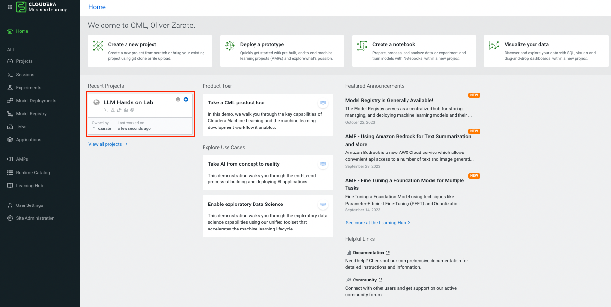The width and height of the screenshot is (611, 307).
Task: Open the Take a CML product tour title
Action: [x=236, y=103]
